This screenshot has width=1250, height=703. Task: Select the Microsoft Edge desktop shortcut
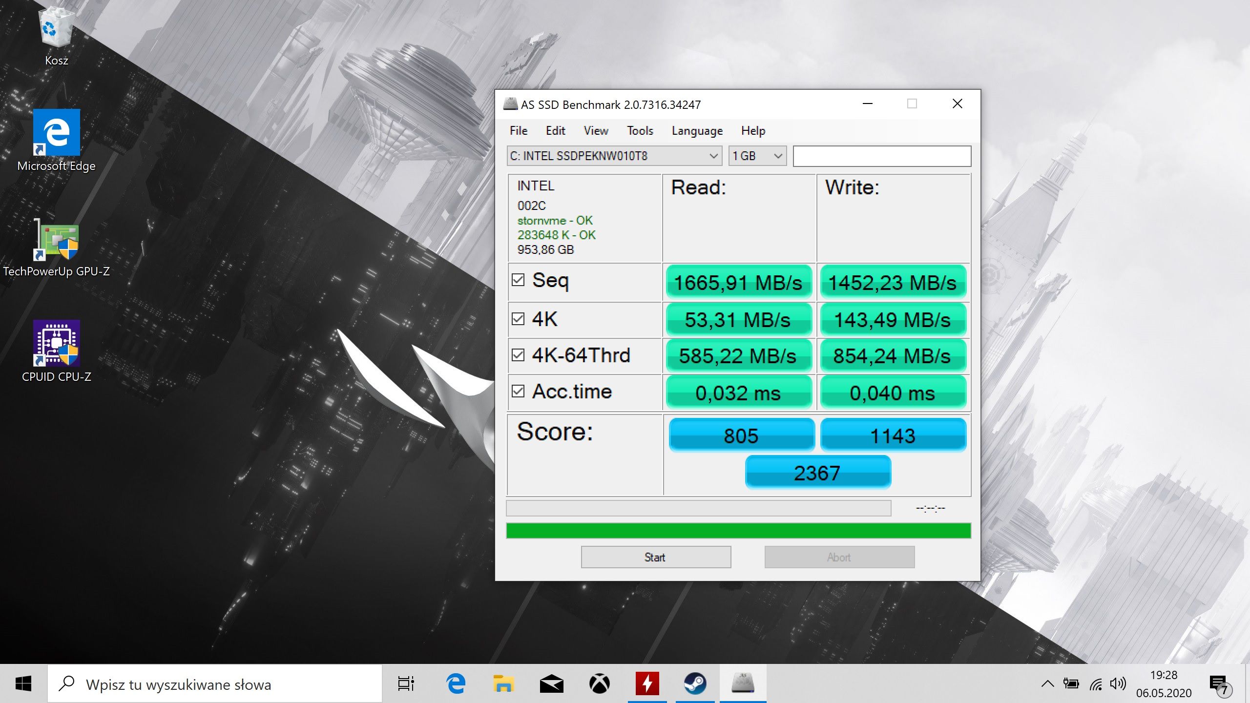57,140
